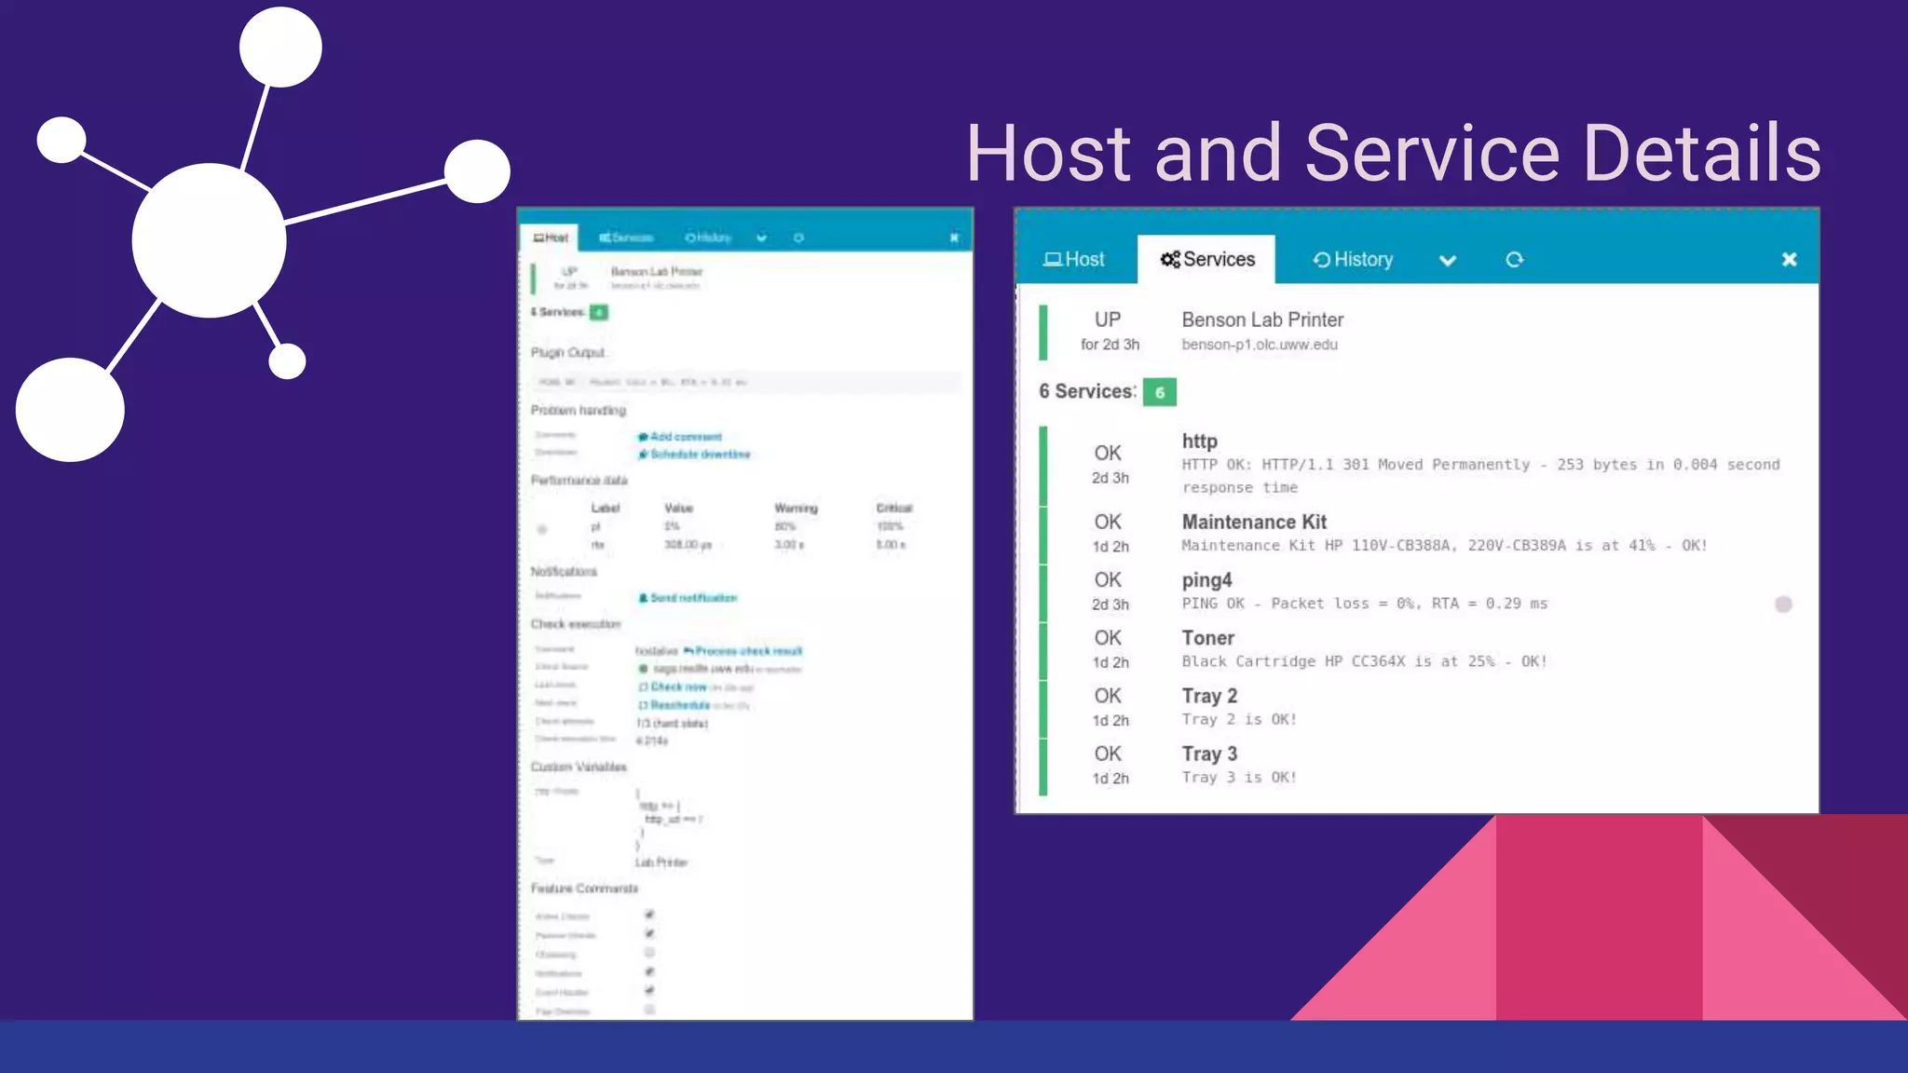Enable the Flap Detection checkbox
Viewport: 1908px width, 1073px height.
pyautogui.click(x=649, y=1010)
